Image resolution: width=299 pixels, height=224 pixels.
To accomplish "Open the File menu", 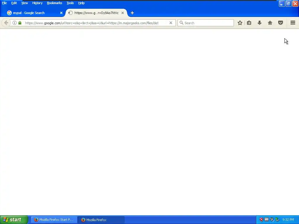I will coord(4,3).
